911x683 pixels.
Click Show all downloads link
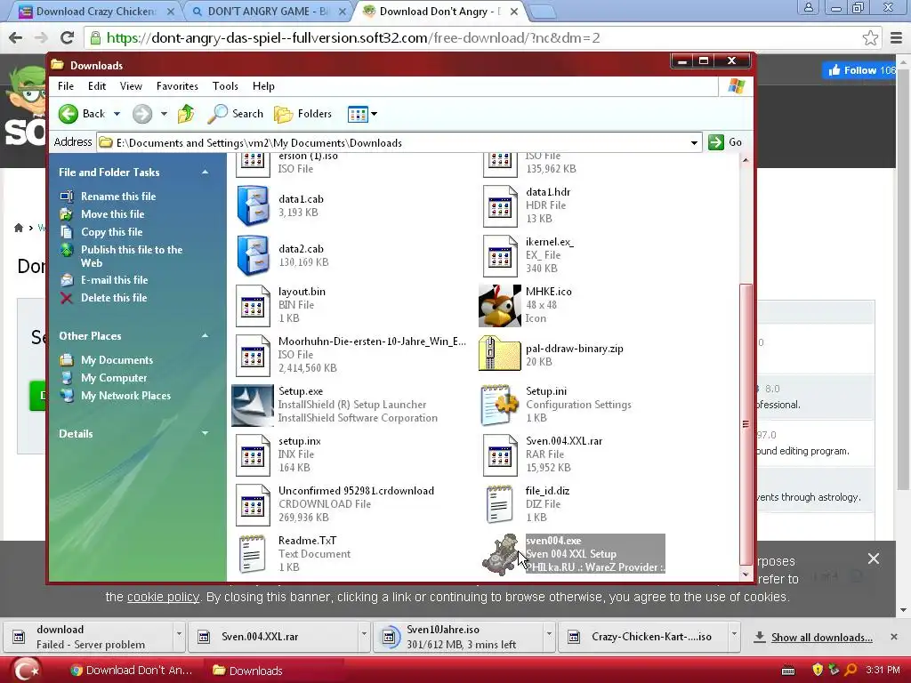[821, 638]
